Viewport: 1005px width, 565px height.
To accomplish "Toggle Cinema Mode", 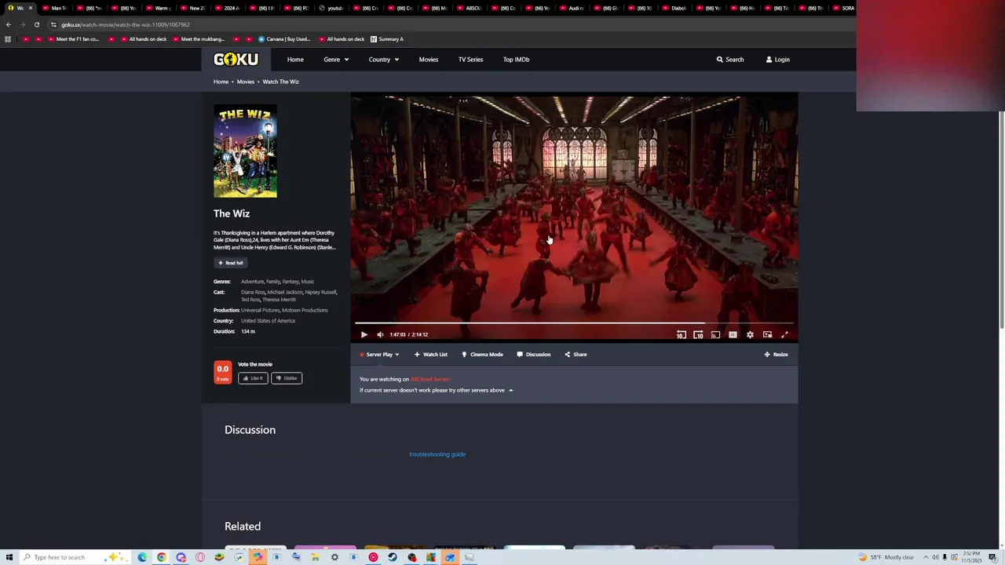I will 482,354.
